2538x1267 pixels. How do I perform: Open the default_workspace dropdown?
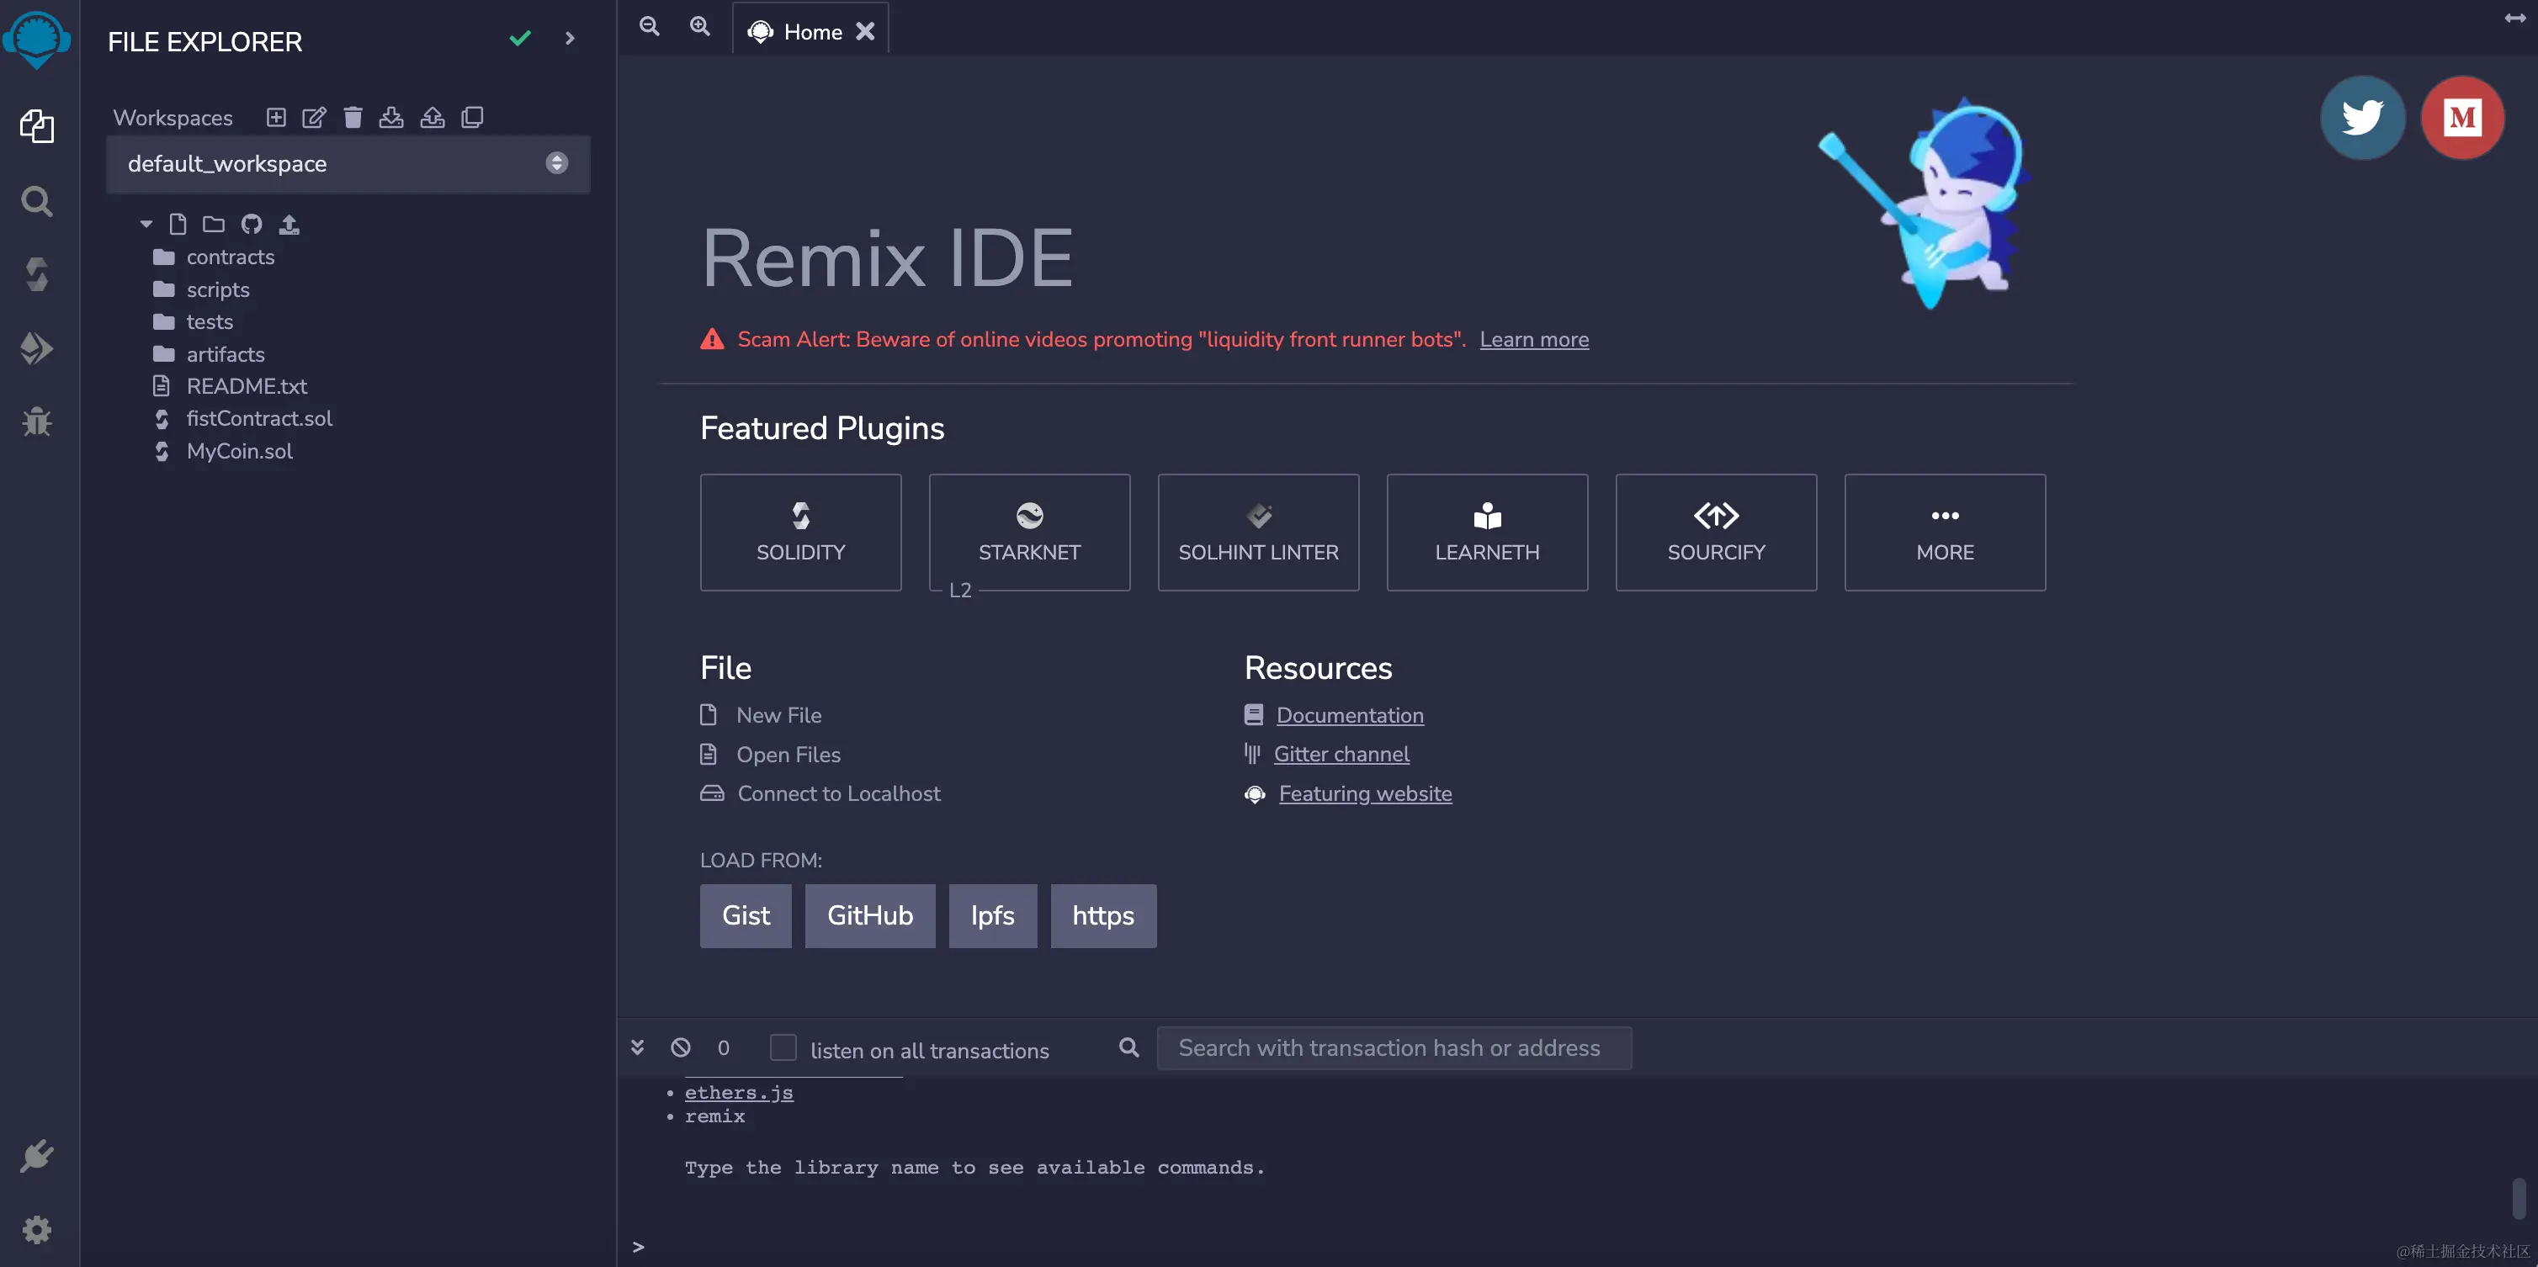click(x=347, y=163)
